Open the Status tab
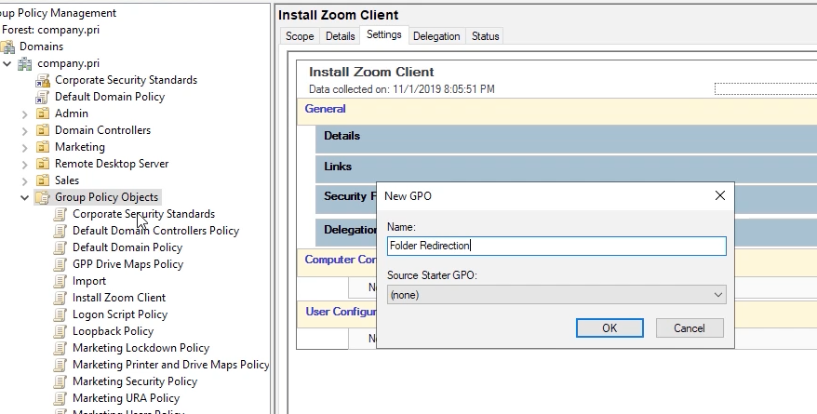This screenshot has width=817, height=414. pos(485,36)
